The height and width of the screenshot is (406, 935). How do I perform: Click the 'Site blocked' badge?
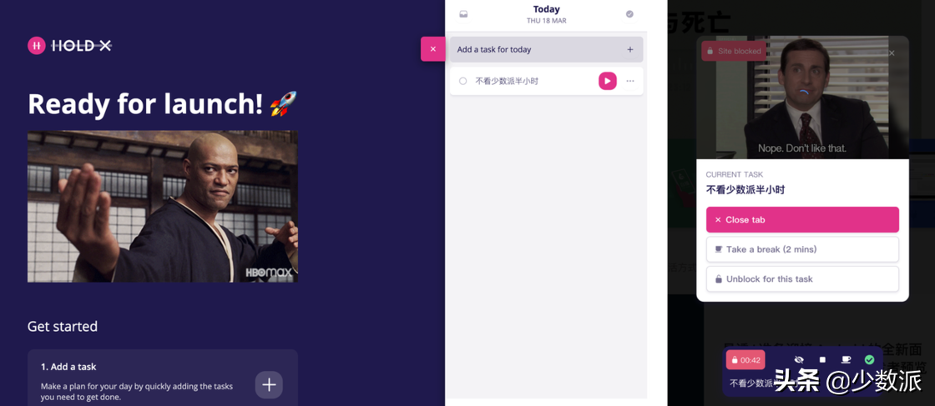(734, 51)
